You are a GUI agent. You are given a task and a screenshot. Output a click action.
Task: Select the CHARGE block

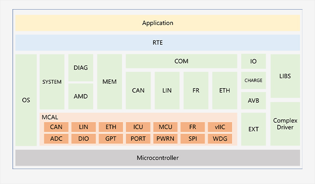253,80
